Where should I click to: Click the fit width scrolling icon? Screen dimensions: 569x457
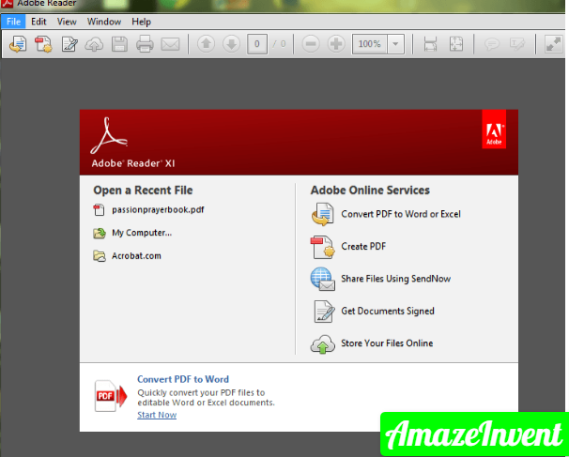(430, 44)
